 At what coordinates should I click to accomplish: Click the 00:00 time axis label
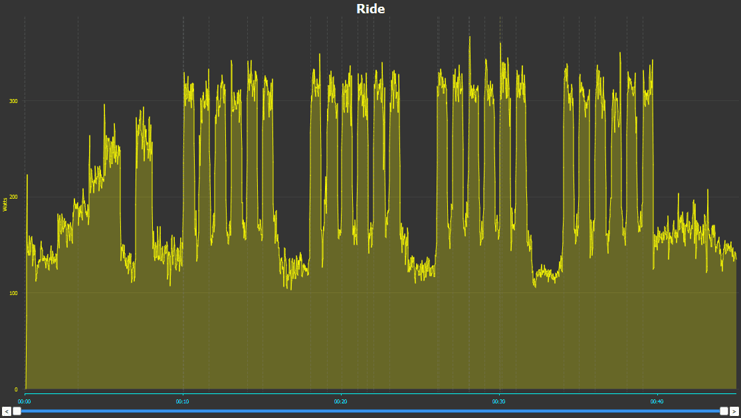pyautogui.click(x=25, y=401)
